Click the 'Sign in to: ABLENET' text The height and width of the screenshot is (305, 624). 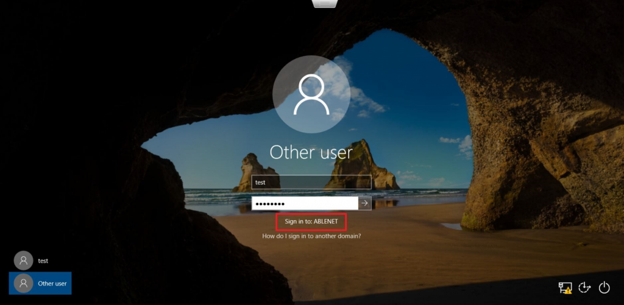tap(311, 222)
